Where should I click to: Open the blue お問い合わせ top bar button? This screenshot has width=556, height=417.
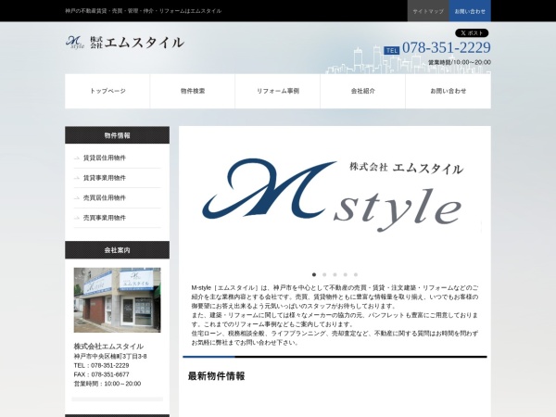(x=470, y=11)
